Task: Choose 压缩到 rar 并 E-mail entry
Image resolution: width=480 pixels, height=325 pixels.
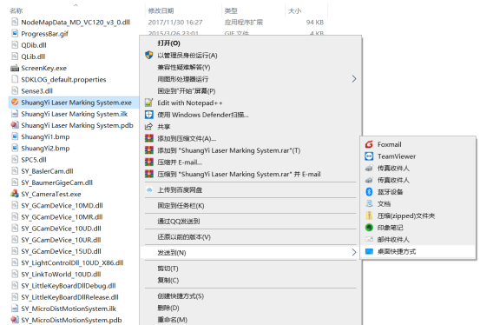Action: (250, 174)
